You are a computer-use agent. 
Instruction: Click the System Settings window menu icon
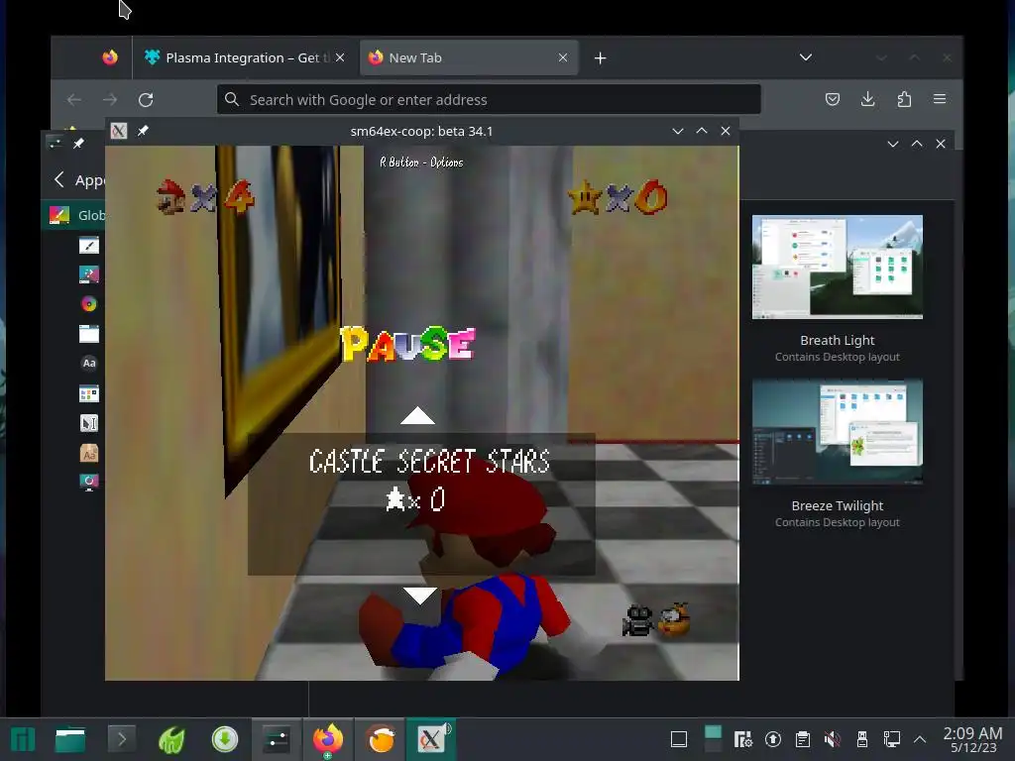click(x=55, y=143)
